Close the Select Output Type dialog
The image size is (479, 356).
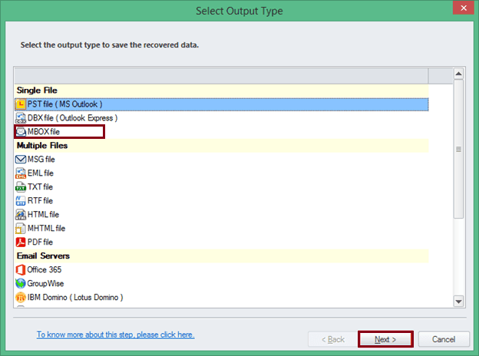pos(464,8)
